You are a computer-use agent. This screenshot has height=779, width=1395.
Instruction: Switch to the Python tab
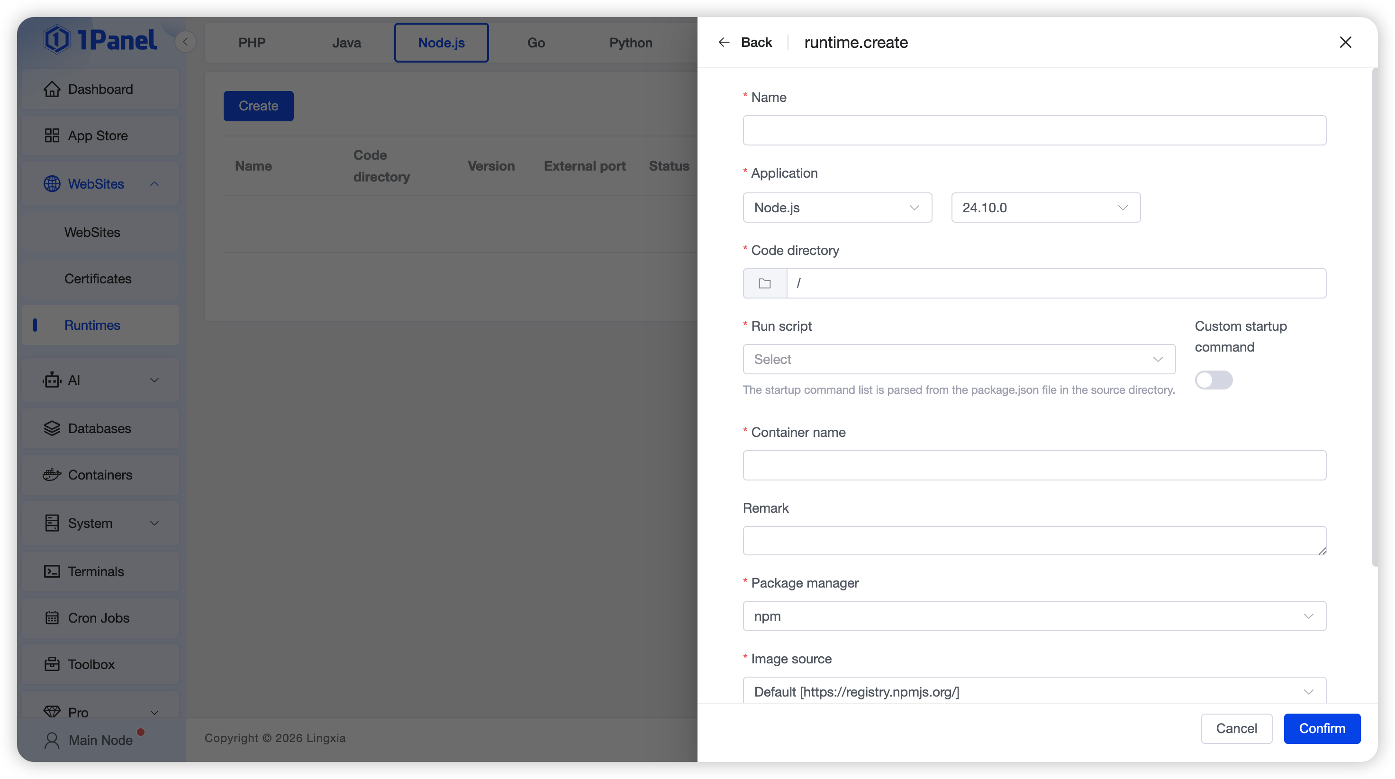pyautogui.click(x=630, y=43)
